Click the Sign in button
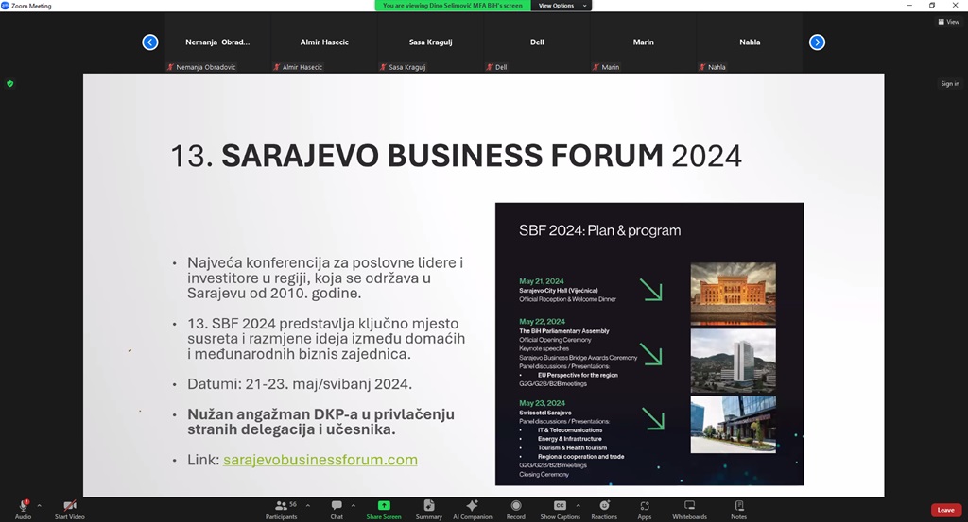 [950, 84]
